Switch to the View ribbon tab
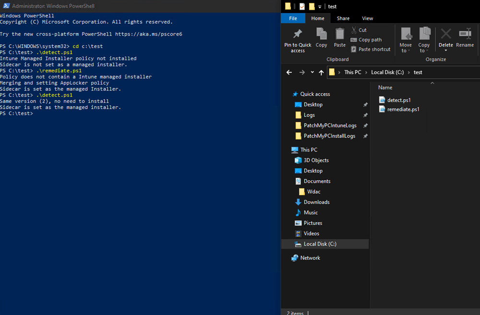The width and height of the screenshot is (480, 315). coord(367,18)
